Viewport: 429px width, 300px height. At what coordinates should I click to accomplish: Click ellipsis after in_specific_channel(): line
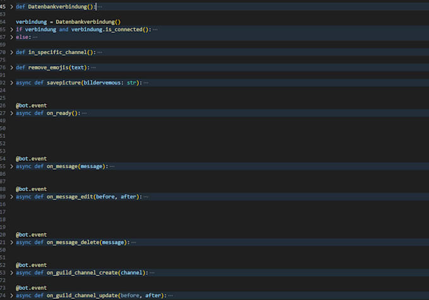[x=100, y=52]
